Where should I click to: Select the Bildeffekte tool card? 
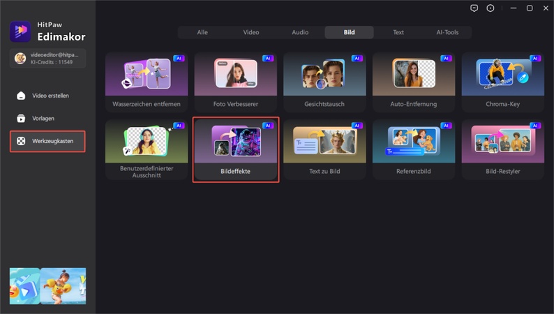click(x=235, y=149)
